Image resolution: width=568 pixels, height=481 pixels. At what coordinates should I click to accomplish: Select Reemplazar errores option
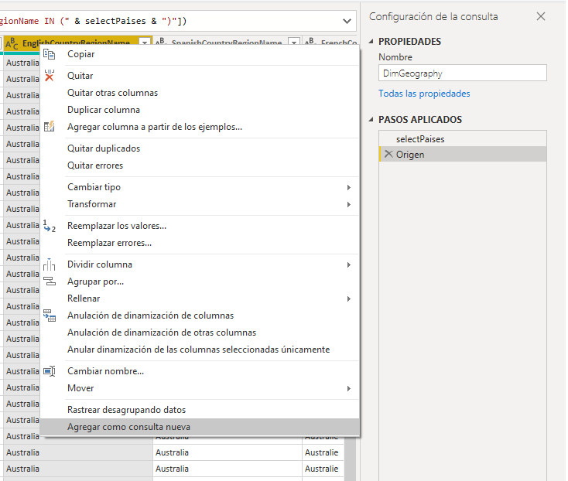click(x=200, y=243)
